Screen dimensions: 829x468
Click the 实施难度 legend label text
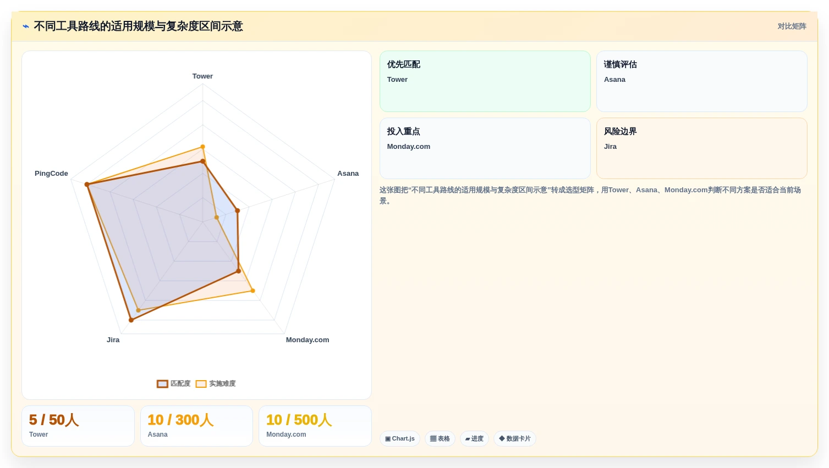tap(222, 383)
